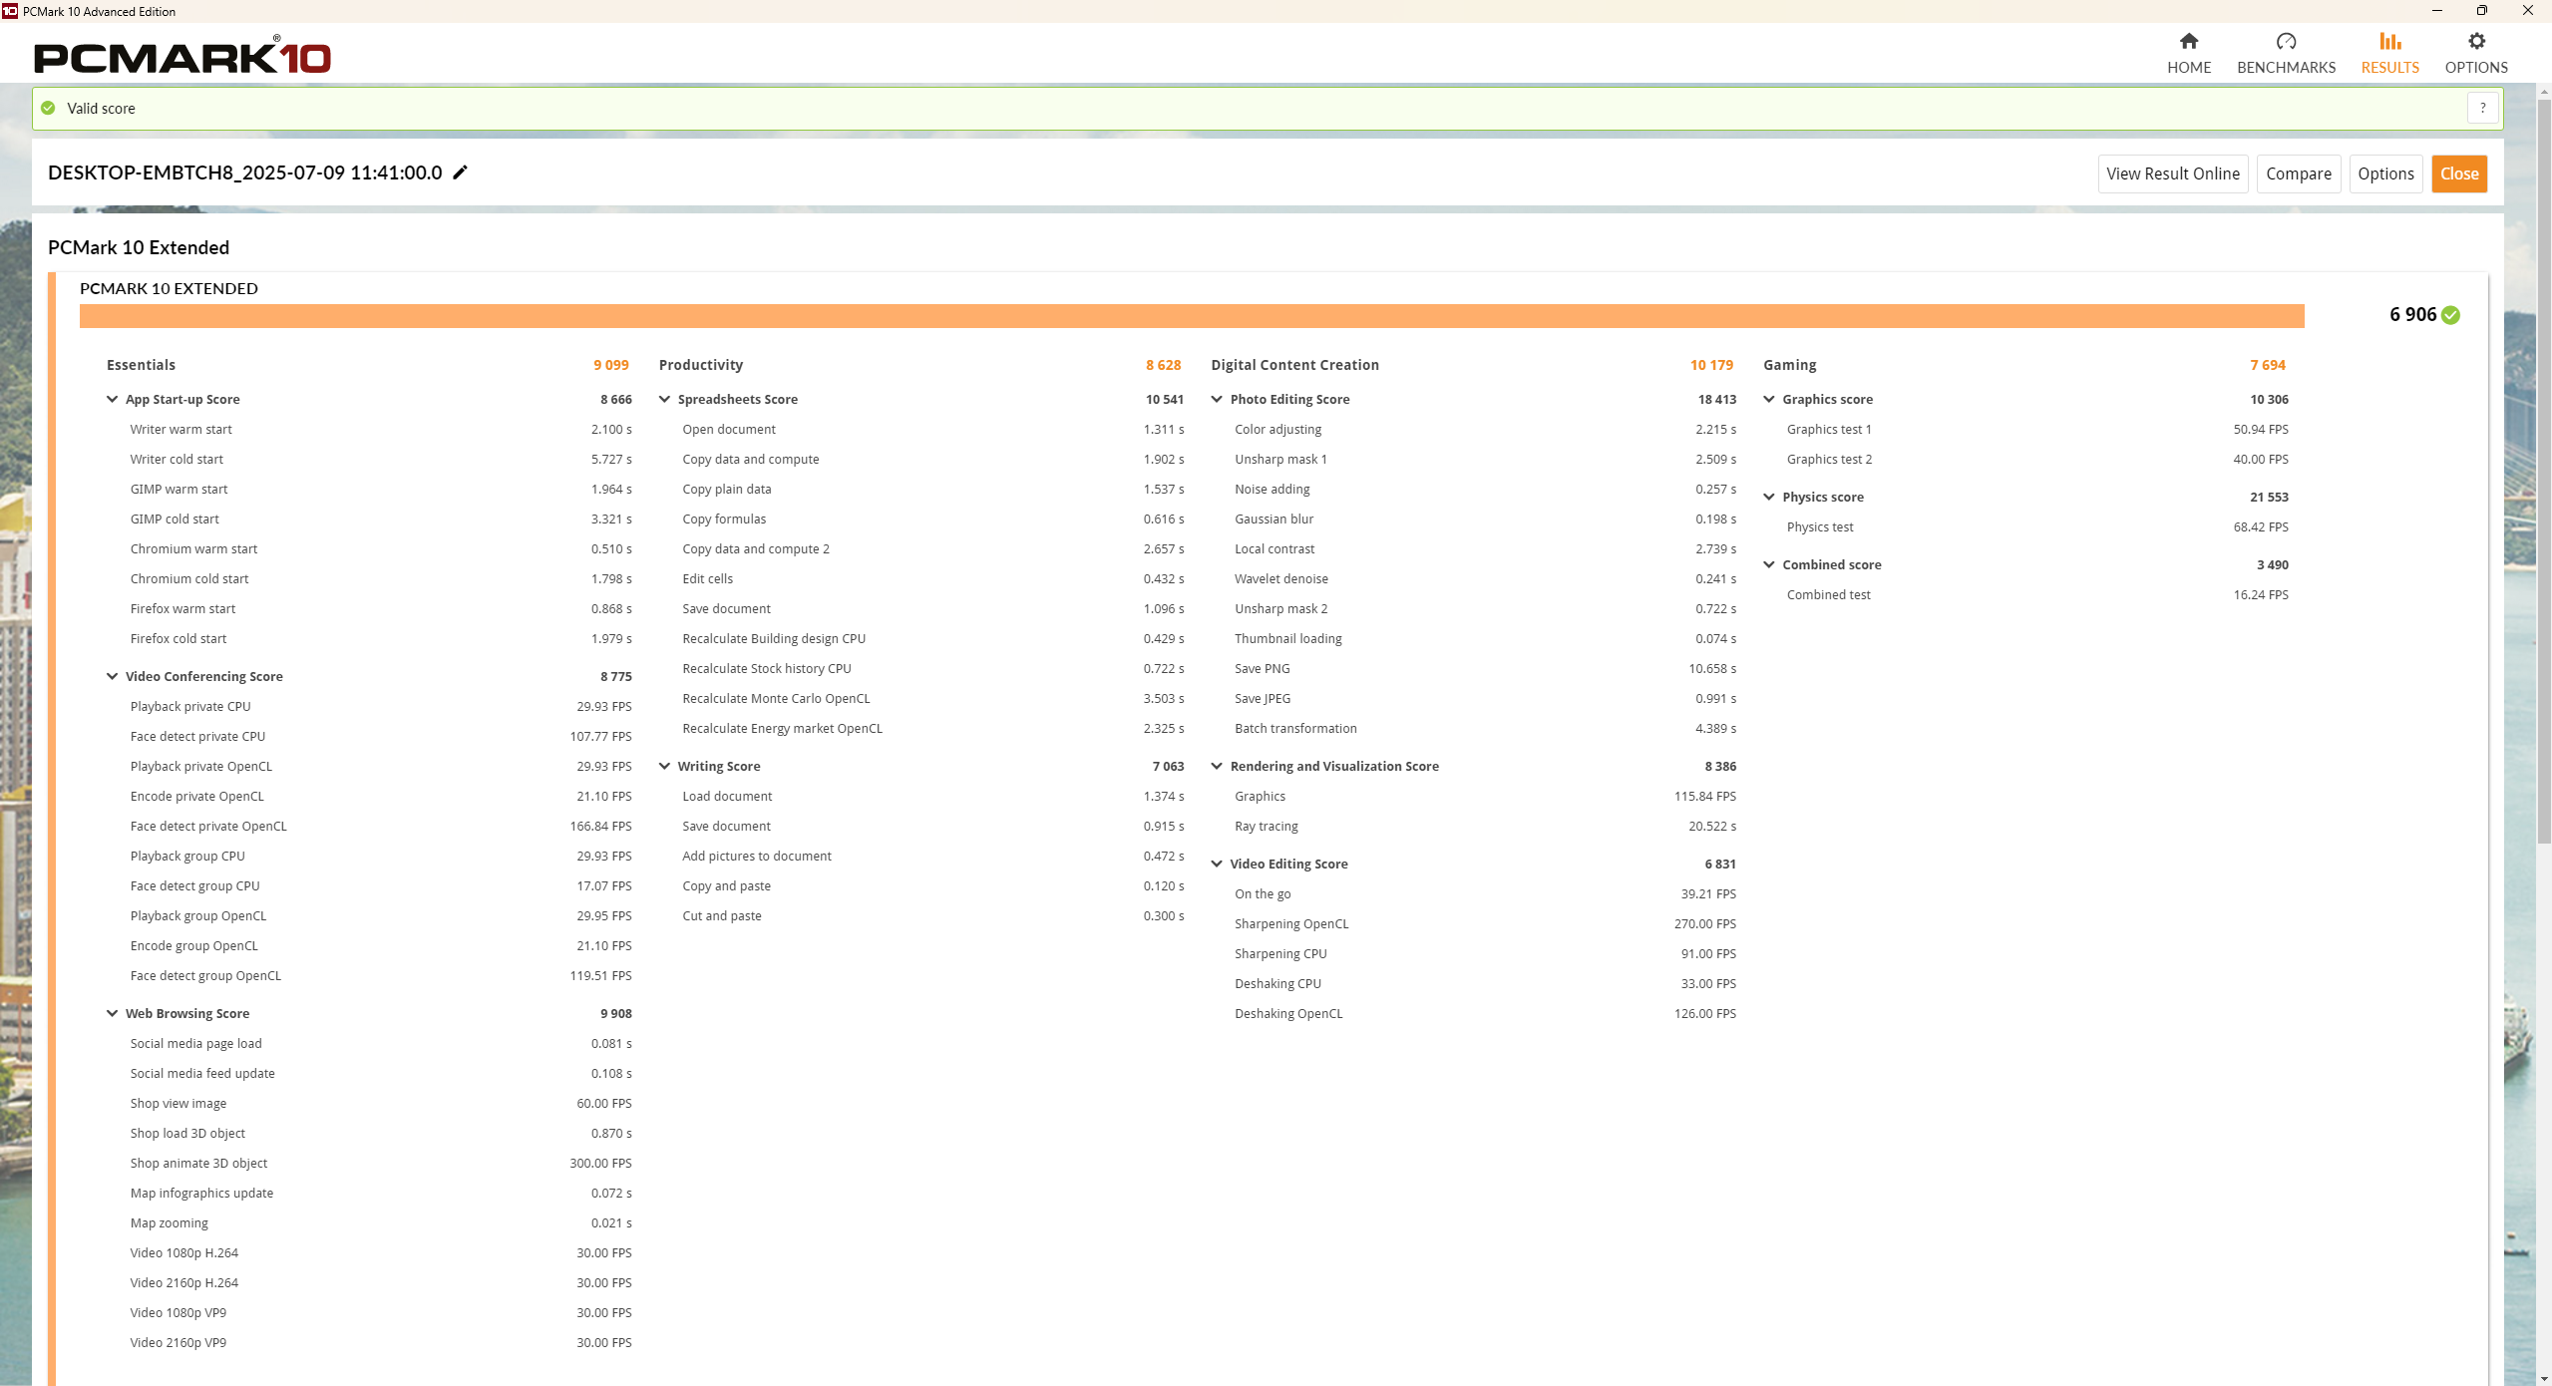Open the Home icon in navigation
2552x1386 pixels.
coord(2188,41)
